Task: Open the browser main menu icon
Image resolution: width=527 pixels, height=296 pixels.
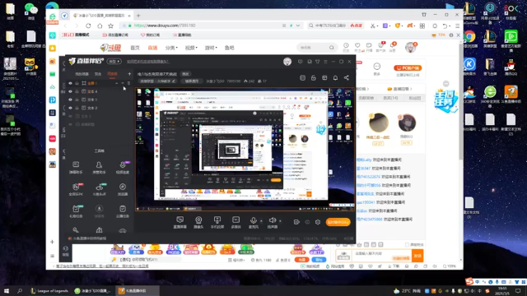Action: [x=458, y=25]
